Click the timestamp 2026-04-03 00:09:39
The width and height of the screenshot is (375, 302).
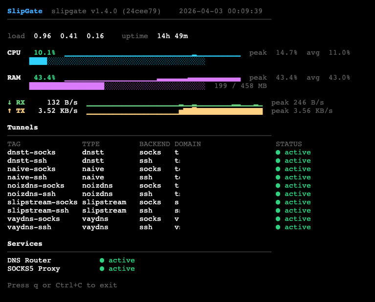click(x=221, y=11)
